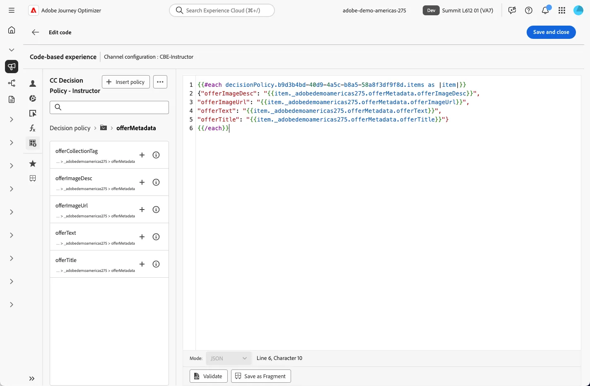Open the application switcher grid icon

(562, 10)
